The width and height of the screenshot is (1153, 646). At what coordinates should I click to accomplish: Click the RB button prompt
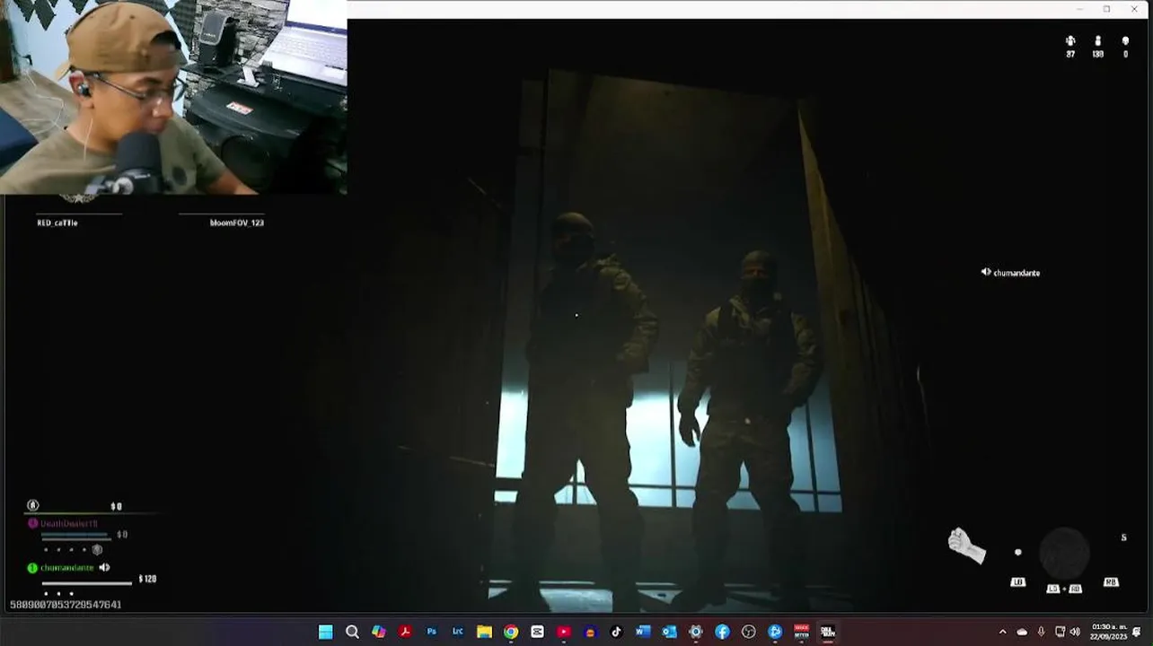pos(1111,582)
